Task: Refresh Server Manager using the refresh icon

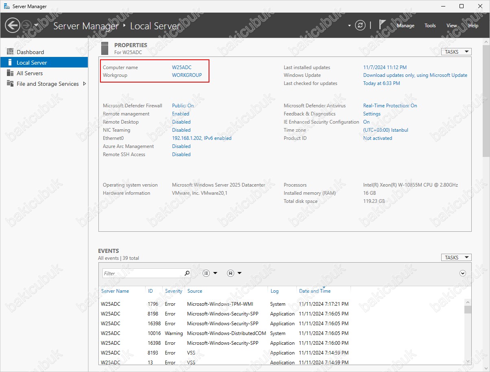Action: pos(360,25)
